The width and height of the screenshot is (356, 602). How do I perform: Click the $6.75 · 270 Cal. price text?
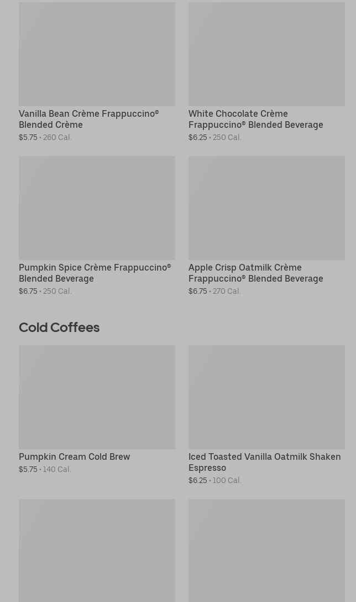tap(214, 292)
